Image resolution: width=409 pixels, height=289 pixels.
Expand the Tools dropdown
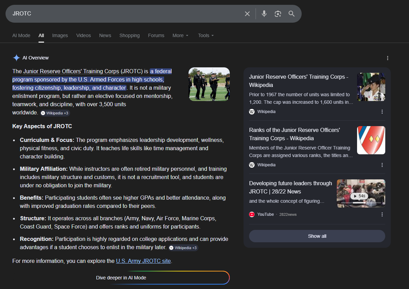206,35
